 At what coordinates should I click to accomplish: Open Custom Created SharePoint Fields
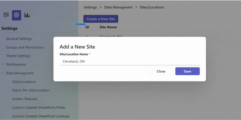tap(39, 107)
